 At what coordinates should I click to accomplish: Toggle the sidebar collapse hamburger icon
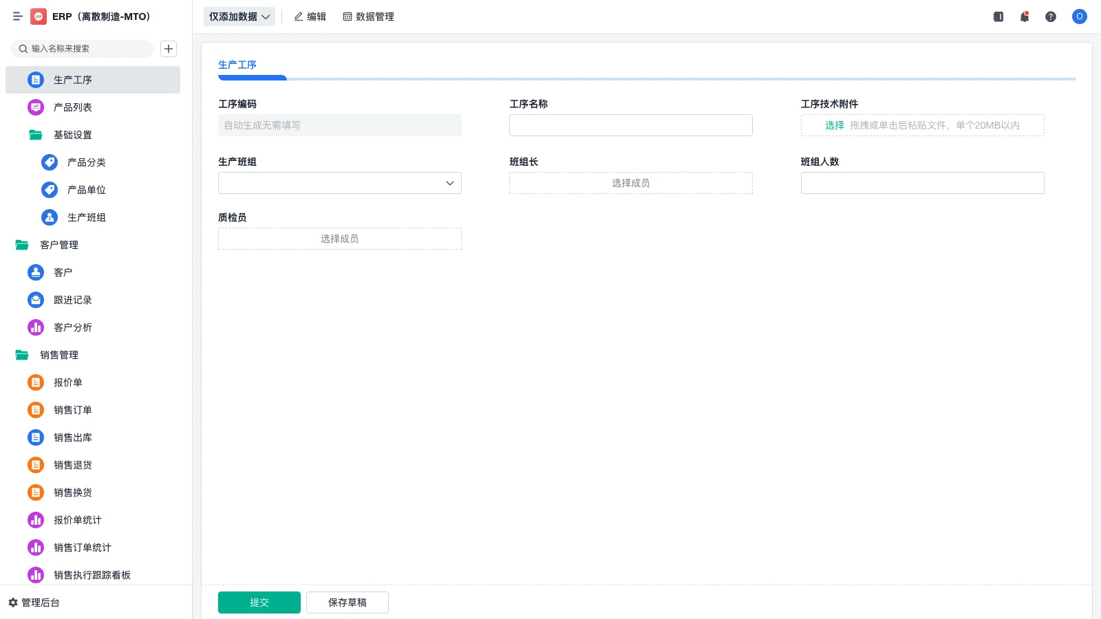[x=17, y=17]
